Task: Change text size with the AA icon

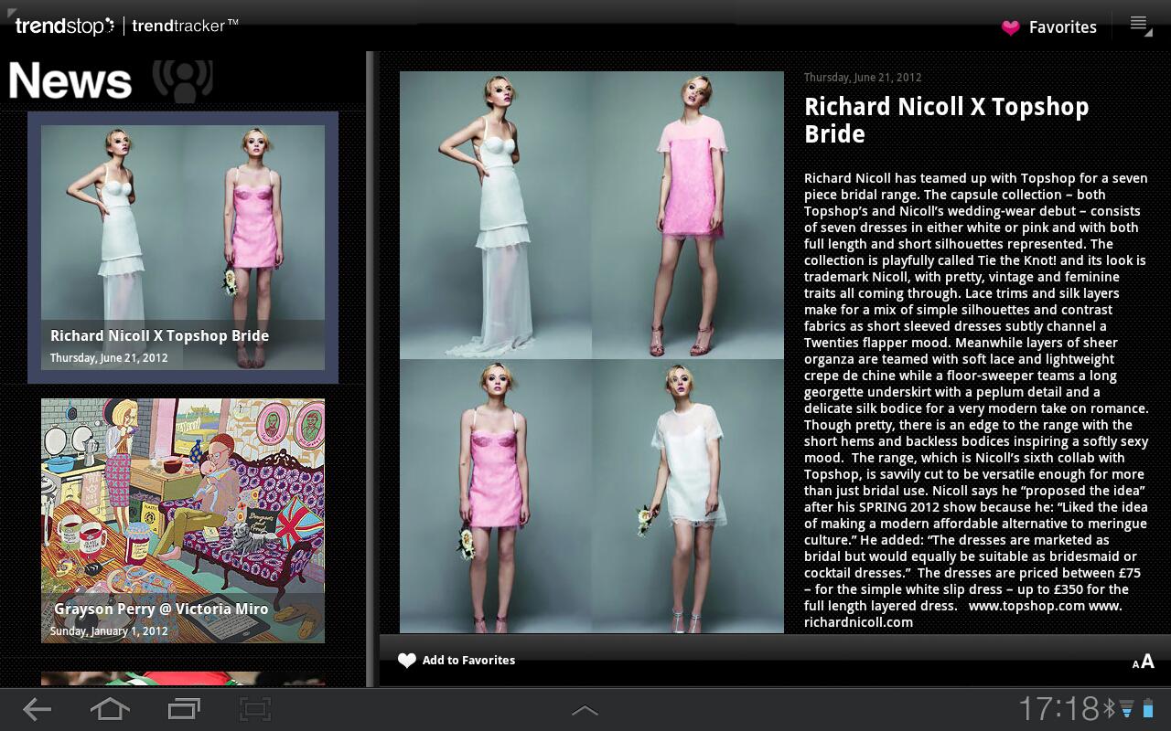Action: 1143,662
